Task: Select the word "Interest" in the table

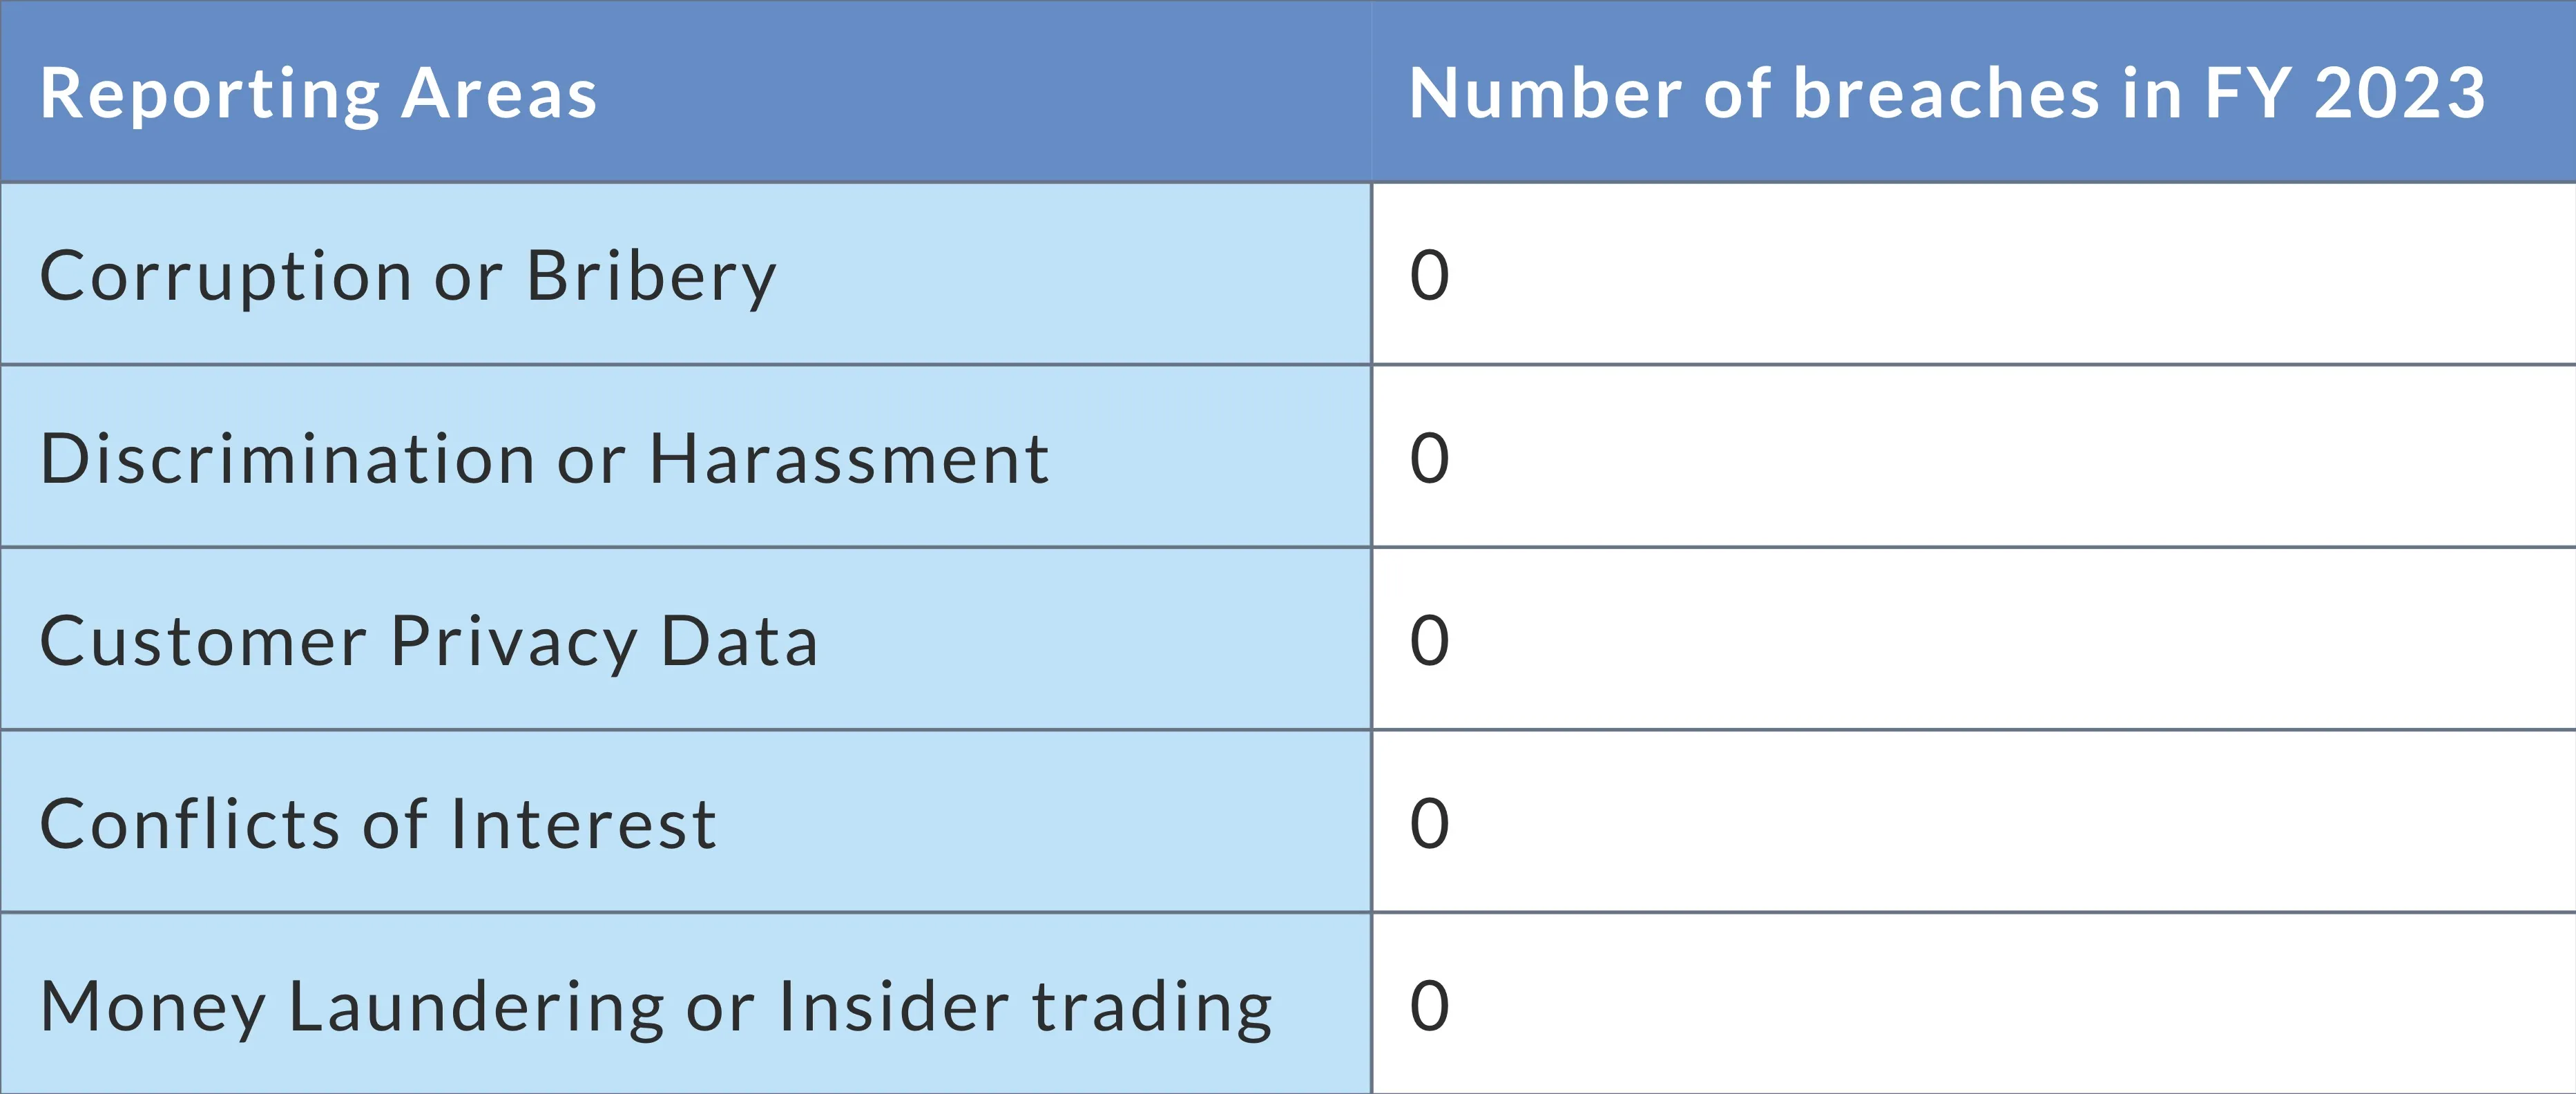Action: pos(583,824)
